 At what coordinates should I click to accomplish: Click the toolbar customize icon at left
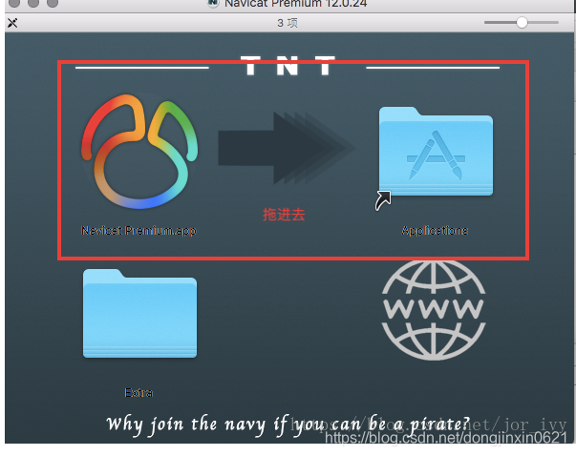pos(12,23)
